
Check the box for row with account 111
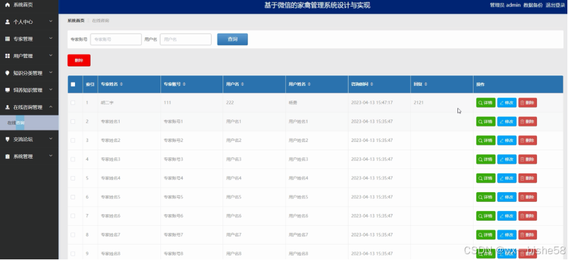pos(73,103)
